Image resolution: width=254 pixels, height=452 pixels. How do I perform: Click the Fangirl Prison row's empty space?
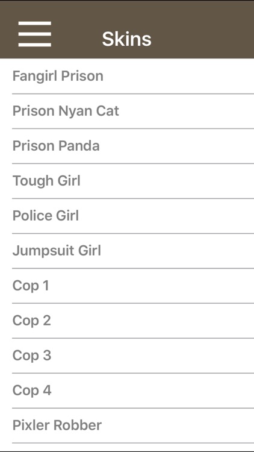coord(179,76)
